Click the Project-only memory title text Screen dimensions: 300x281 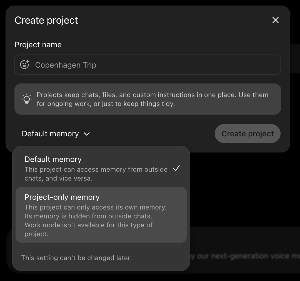point(62,197)
